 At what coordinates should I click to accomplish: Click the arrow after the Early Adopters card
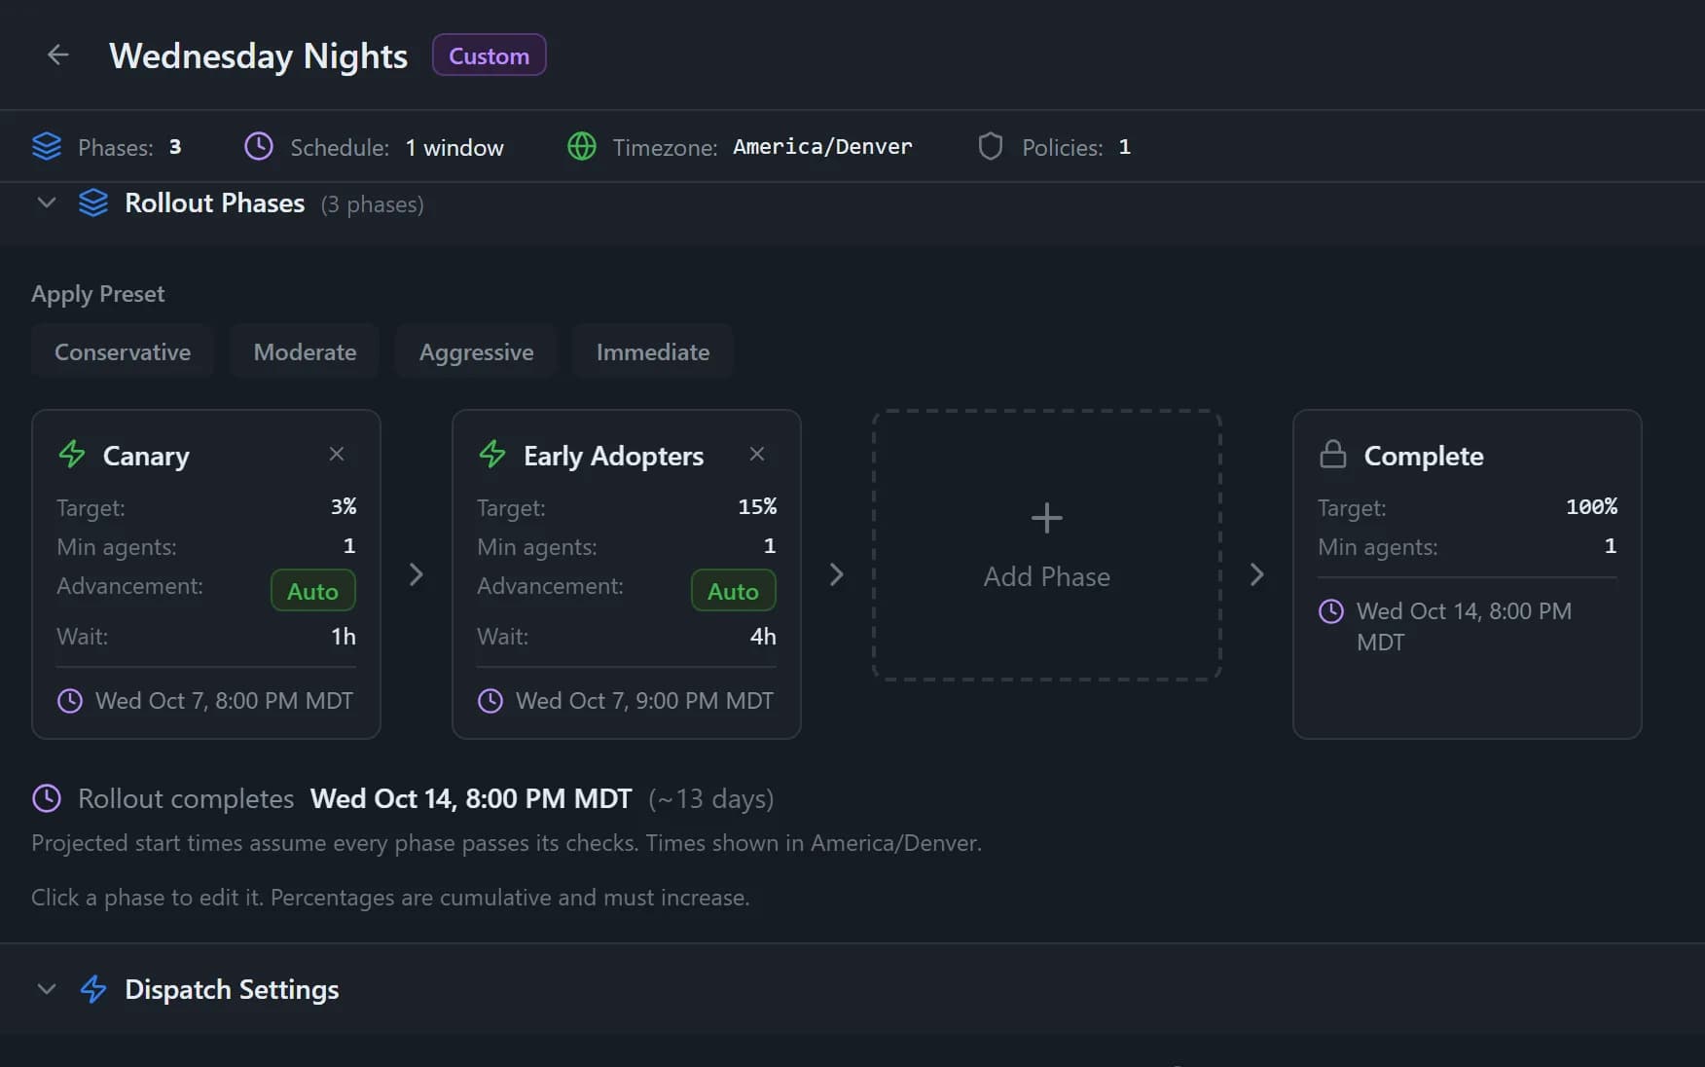tap(837, 574)
